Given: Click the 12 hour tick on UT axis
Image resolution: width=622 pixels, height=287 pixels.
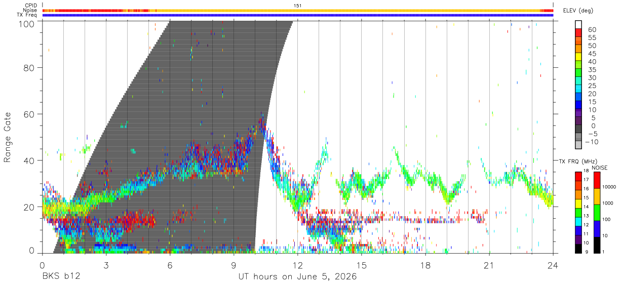Looking at the screenshot, I should 298,265.
